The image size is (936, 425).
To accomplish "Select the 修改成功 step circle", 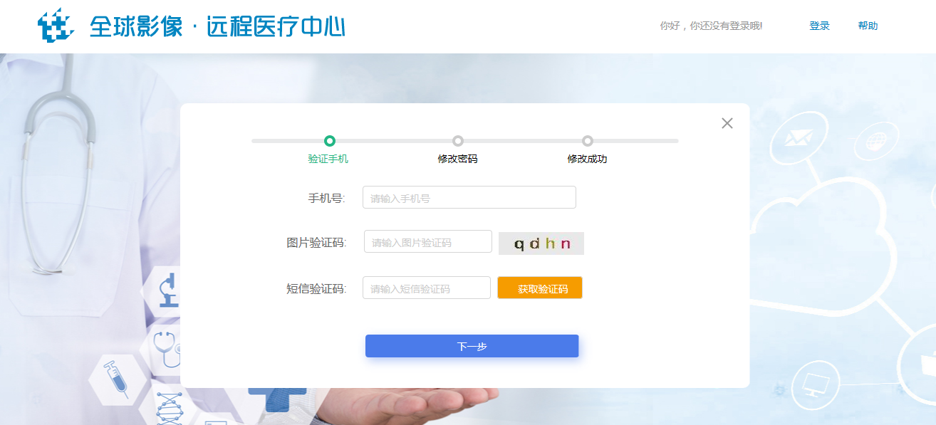I will pyautogui.click(x=587, y=141).
